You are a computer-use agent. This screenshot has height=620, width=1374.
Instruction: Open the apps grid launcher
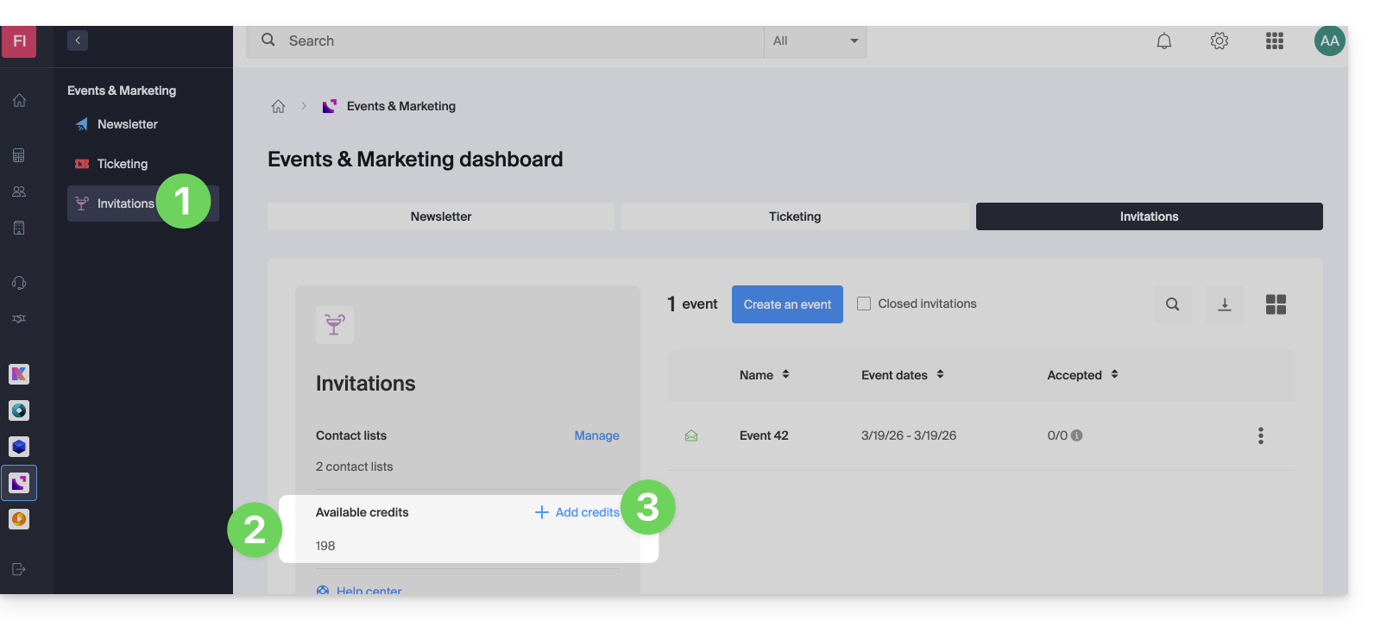(x=1274, y=41)
